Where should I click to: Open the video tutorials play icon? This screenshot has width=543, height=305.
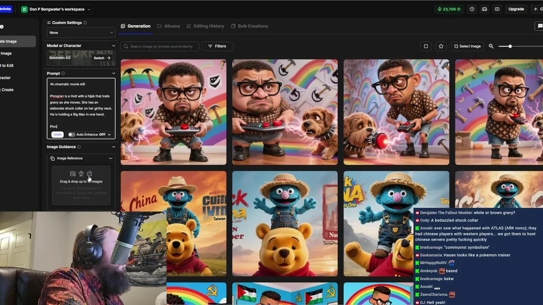point(497,9)
